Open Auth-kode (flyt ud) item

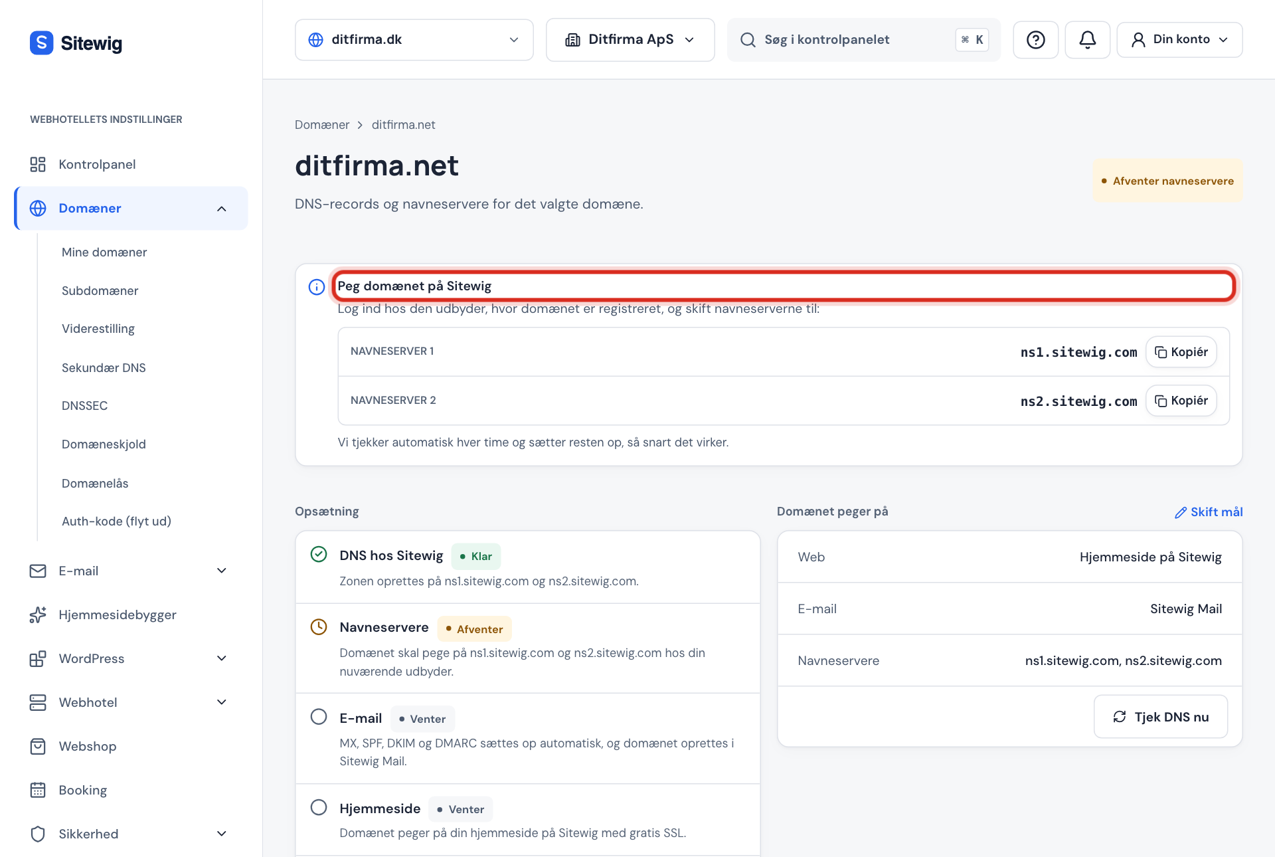point(116,522)
